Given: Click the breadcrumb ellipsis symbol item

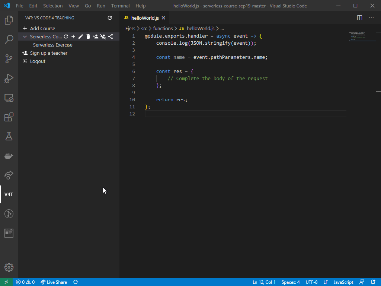Looking at the screenshot, I should [x=222, y=29].
